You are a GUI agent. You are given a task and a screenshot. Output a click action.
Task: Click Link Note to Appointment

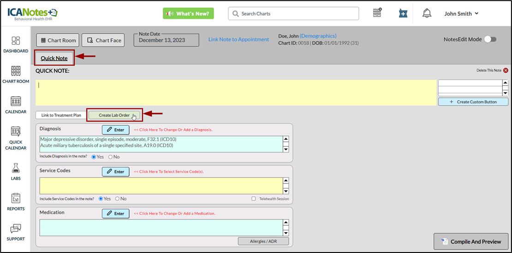click(238, 39)
